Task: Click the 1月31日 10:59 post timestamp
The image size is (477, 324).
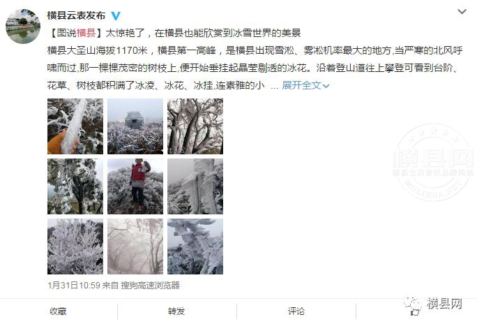Action: pos(74,286)
